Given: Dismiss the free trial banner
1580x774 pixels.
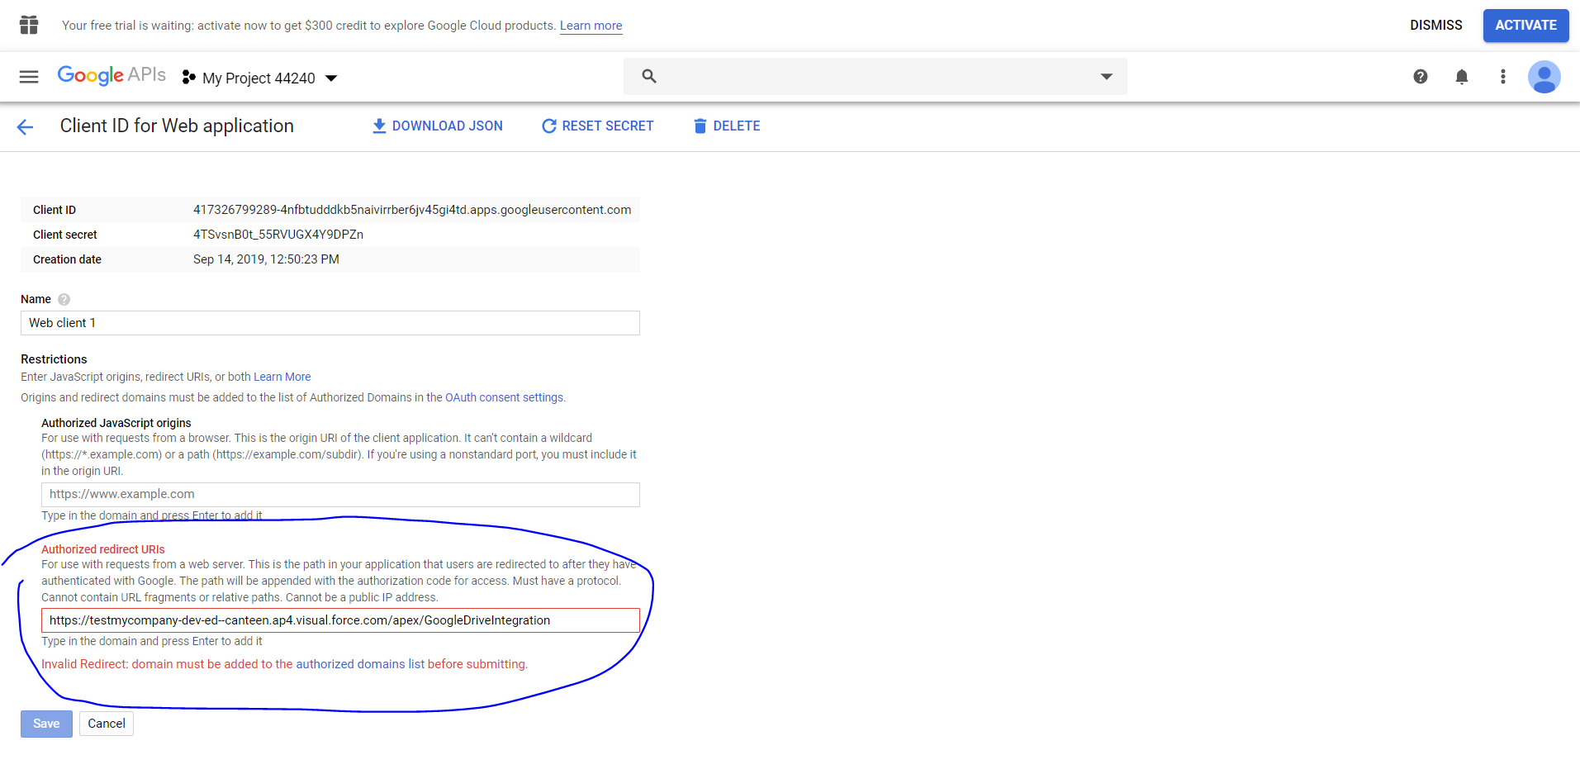Looking at the screenshot, I should tap(1435, 25).
